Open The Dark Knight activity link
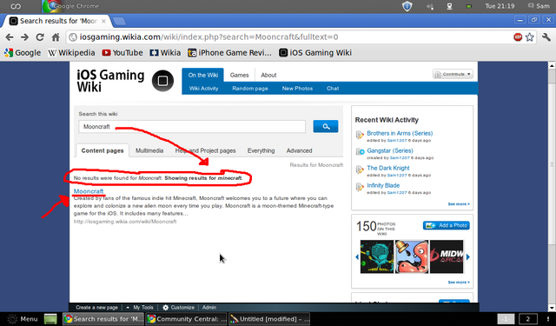 pyautogui.click(x=388, y=168)
